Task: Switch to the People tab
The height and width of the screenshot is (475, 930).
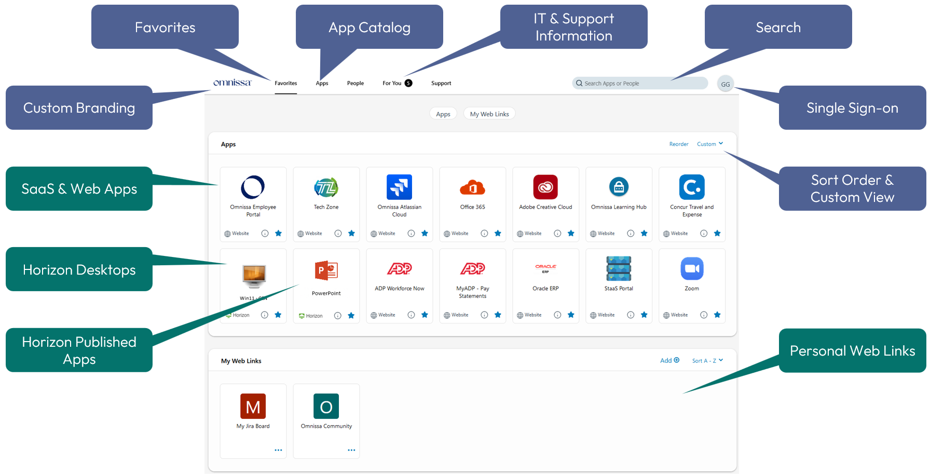Action: (x=355, y=84)
